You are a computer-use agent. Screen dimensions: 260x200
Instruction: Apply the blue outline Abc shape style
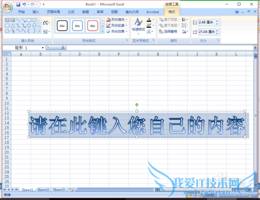click(77, 26)
